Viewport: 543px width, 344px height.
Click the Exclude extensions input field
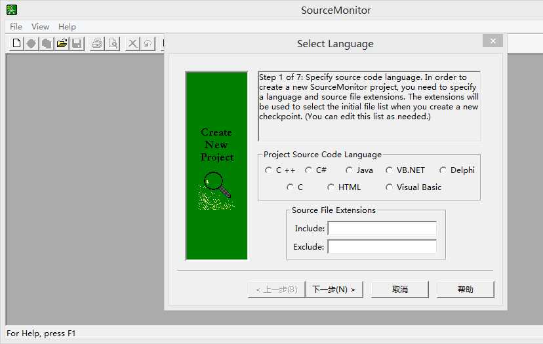point(382,247)
